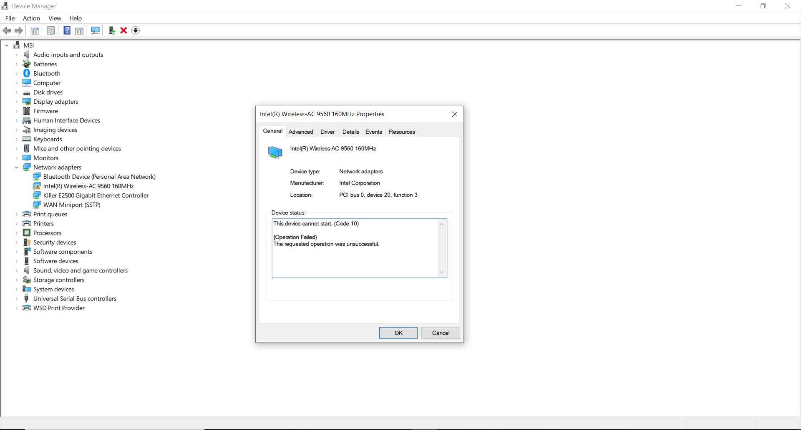This screenshot has height=430, width=801.
Task: Click 'This device cannot start. (Code 10)' text
Action: (x=316, y=224)
